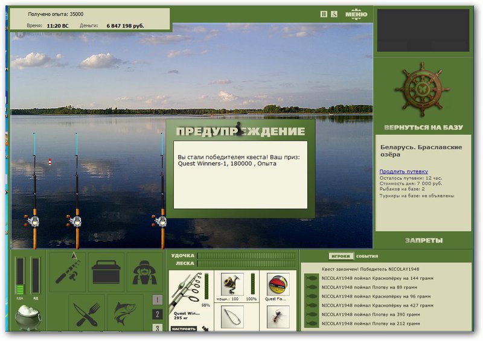The image size is (483, 341).
Task: Click the rightmost fishing rod reel
Action: point(160,221)
